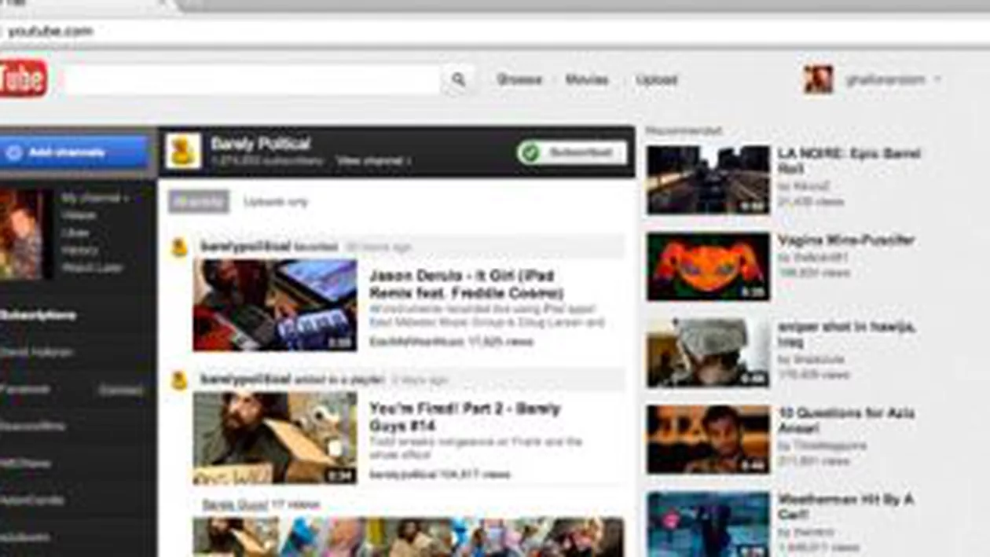The image size is (990, 557).
Task: Click the plus icon on Add channels
Action: tap(13, 152)
